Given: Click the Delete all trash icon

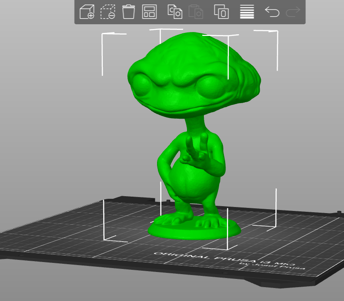Looking at the screenshot, I should click(x=128, y=12).
